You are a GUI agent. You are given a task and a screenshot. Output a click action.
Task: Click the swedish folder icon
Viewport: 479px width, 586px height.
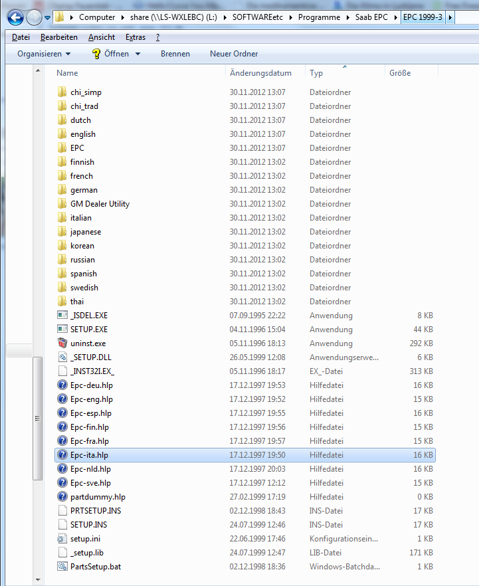tap(62, 288)
